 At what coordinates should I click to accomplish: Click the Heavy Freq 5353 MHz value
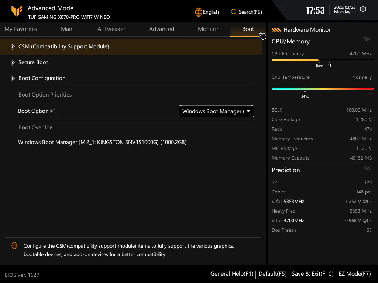[361, 211]
